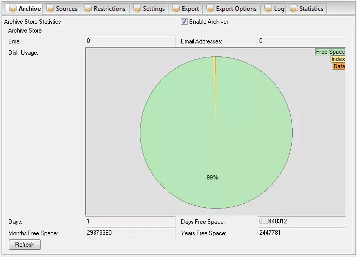This screenshot has width=357, height=257.
Task: Switch to the Restrictions tab
Action: click(x=109, y=9)
